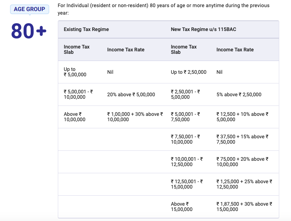
Task: Select the Existing Tax Regime header
Action: (86, 29)
